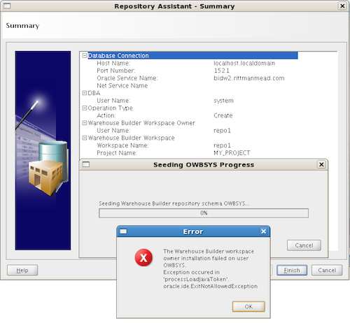
Task: Select the Database Connection row
Action: 192,55
